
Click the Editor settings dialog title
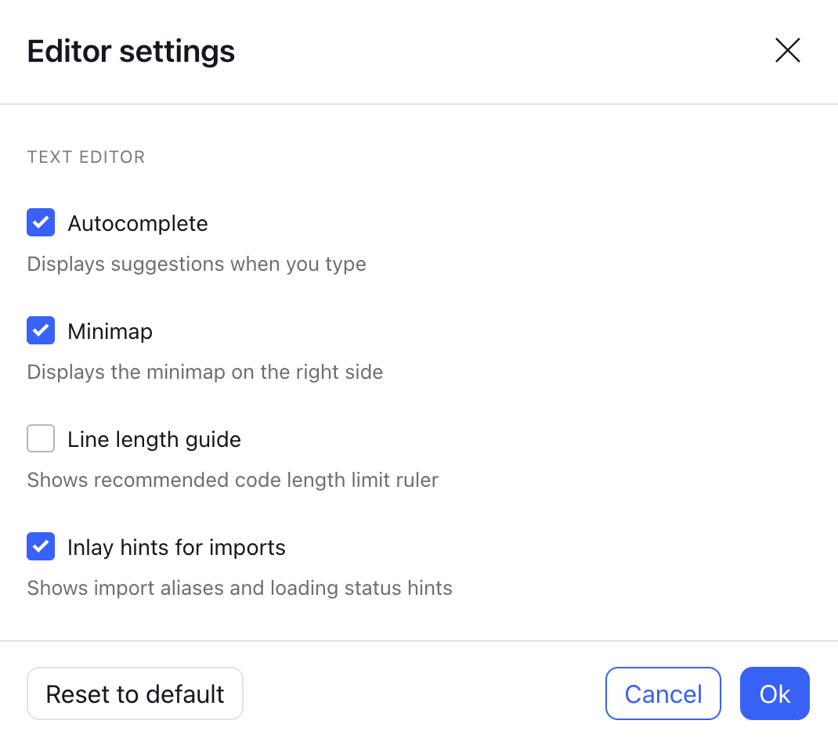(x=131, y=52)
